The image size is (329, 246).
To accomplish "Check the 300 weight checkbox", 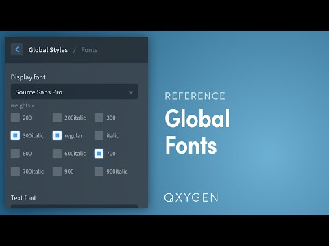I will tap(99, 118).
